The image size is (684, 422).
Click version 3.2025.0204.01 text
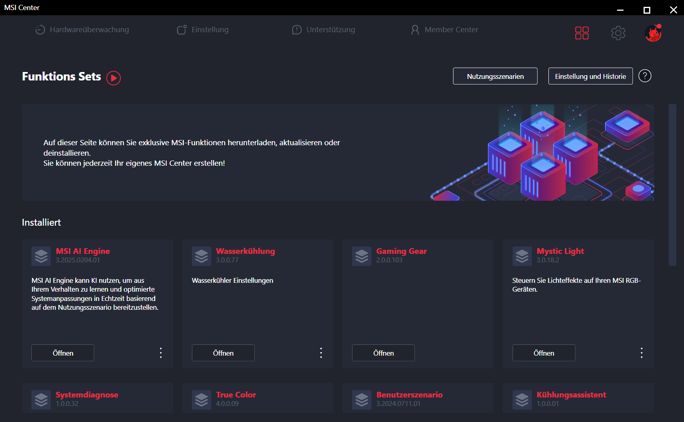click(x=78, y=260)
